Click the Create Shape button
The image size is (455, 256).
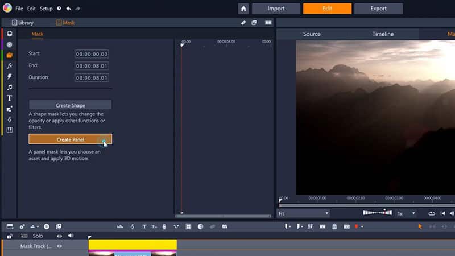pyautogui.click(x=70, y=105)
